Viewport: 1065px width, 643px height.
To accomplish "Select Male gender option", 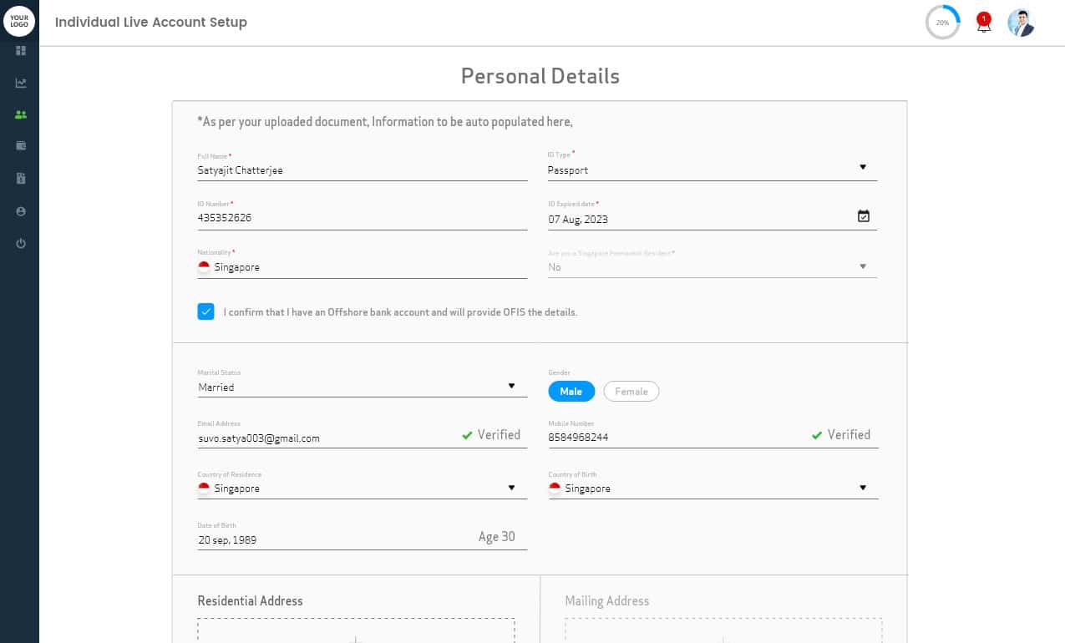I will click(x=571, y=391).
